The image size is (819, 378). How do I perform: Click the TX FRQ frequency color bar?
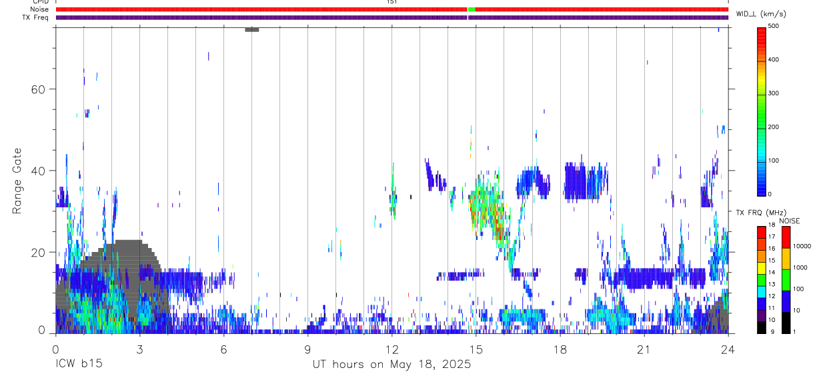pos(762,279)
